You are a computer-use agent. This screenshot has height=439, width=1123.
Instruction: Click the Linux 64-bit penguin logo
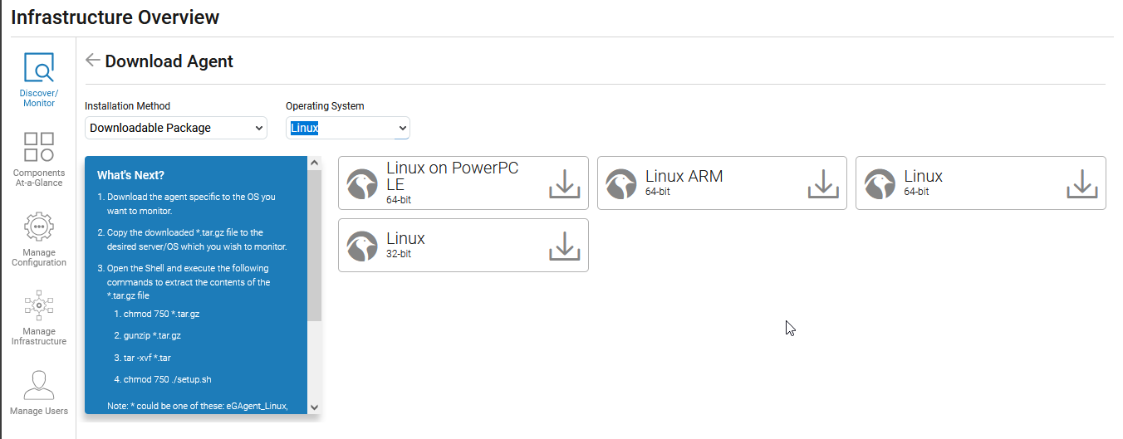point(880,184)
